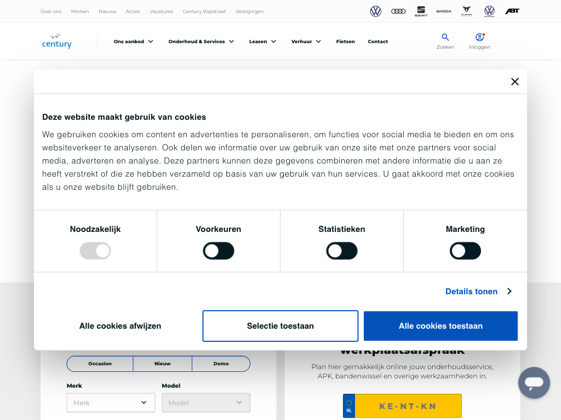The image size is (561, 420).
Task: Open the Model dropdown
Action: [x=206, y=402]
